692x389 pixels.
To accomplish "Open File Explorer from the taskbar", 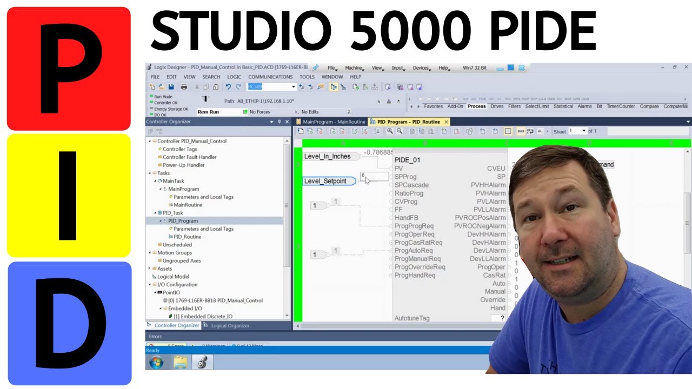I will [180, 363].
